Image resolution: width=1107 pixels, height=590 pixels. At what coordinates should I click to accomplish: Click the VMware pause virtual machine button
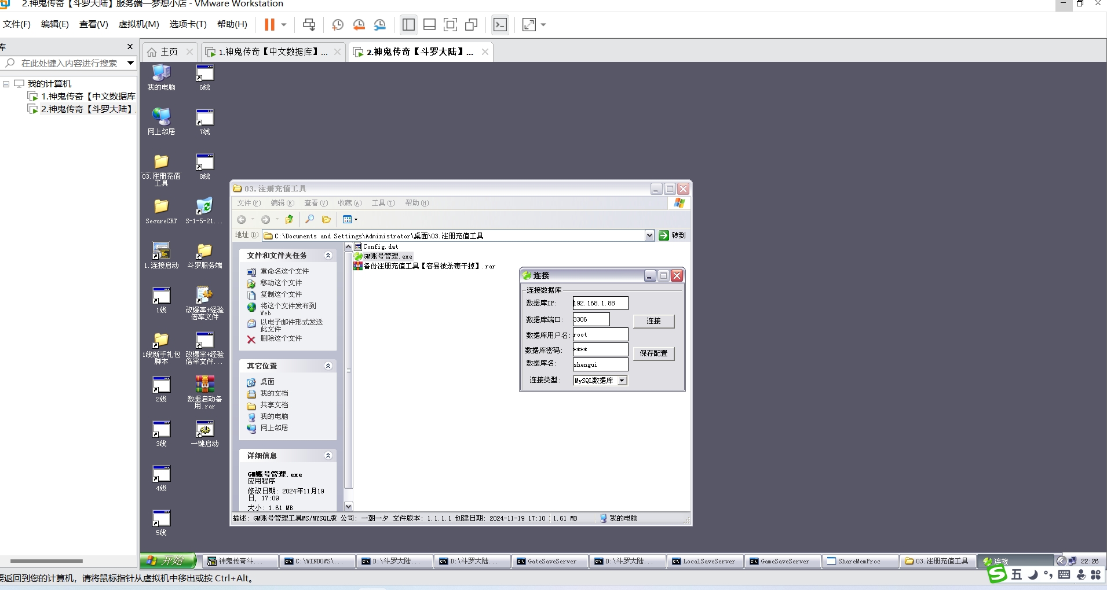tap(269, 24)
